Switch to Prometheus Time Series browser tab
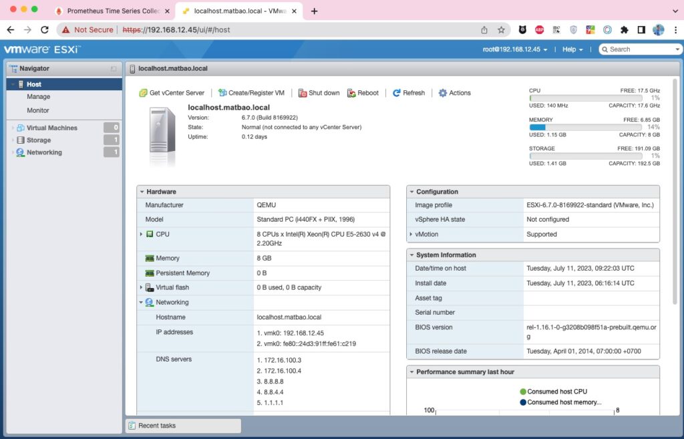The height and width of the screenshot is (439, 684). [x=112, y=11]
